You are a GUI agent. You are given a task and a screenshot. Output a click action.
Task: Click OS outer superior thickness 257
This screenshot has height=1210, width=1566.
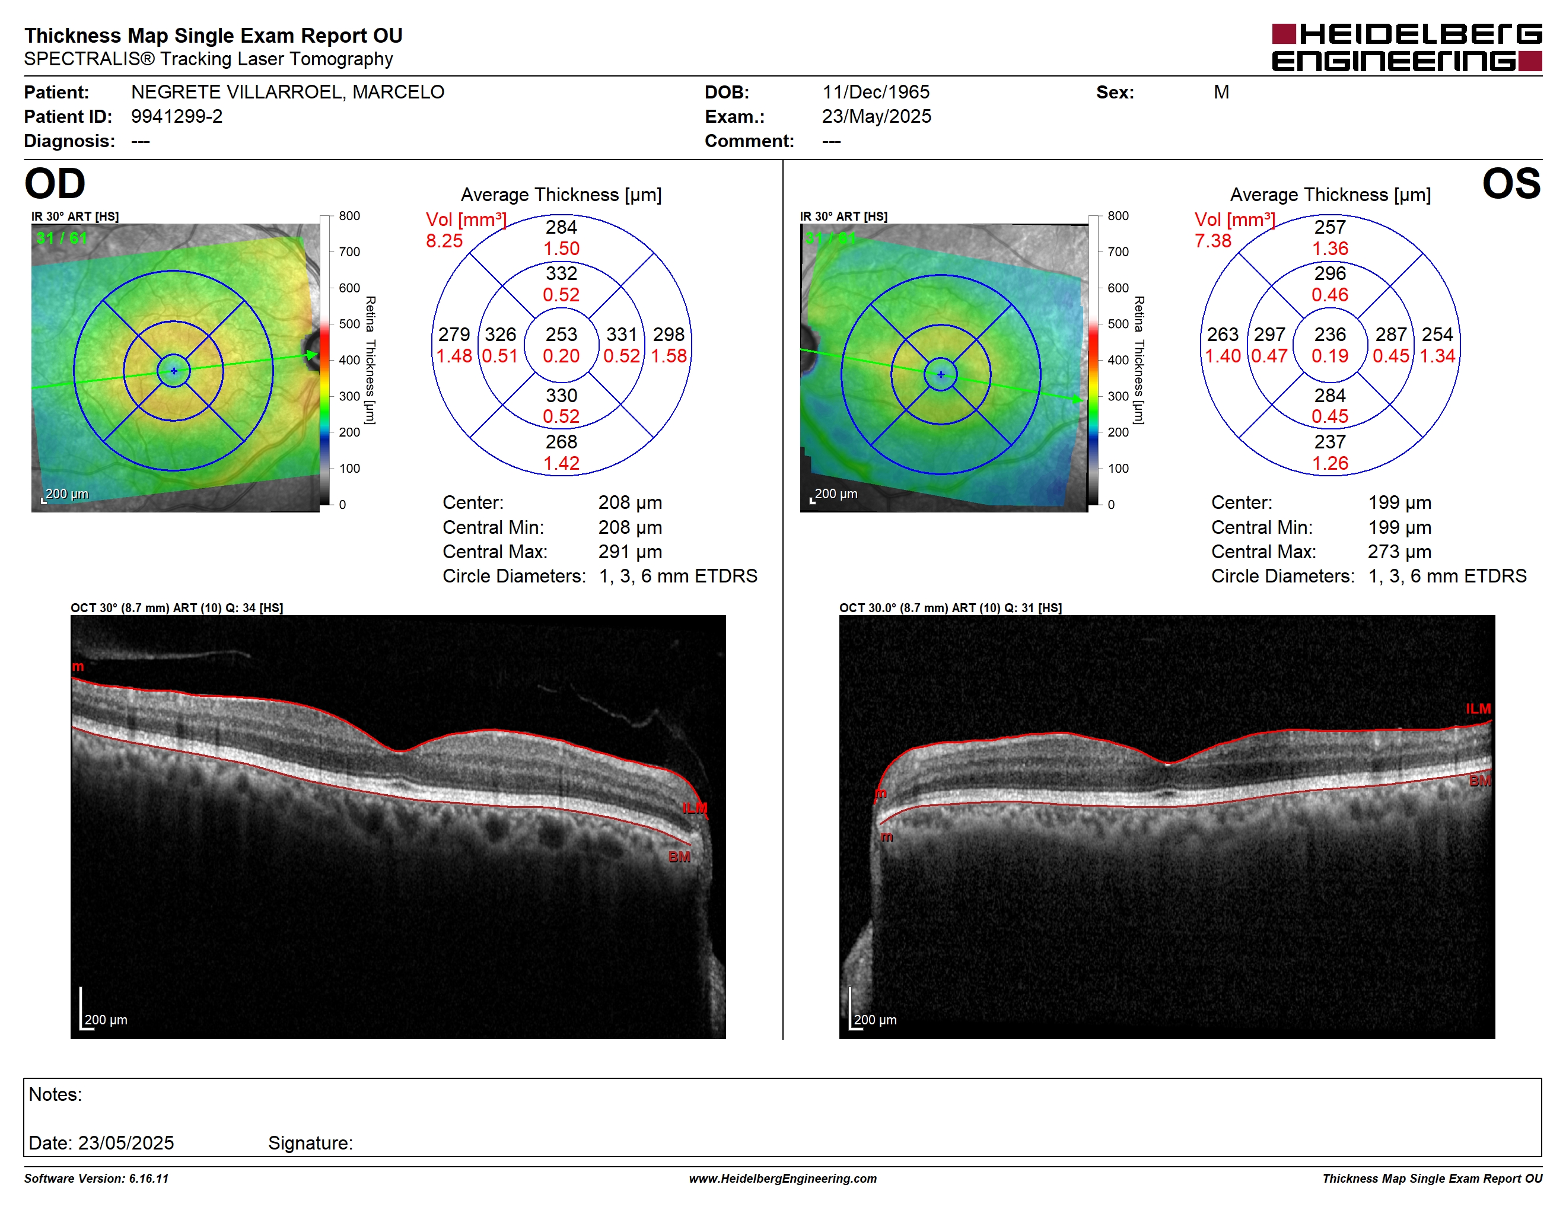[1330, 227]
